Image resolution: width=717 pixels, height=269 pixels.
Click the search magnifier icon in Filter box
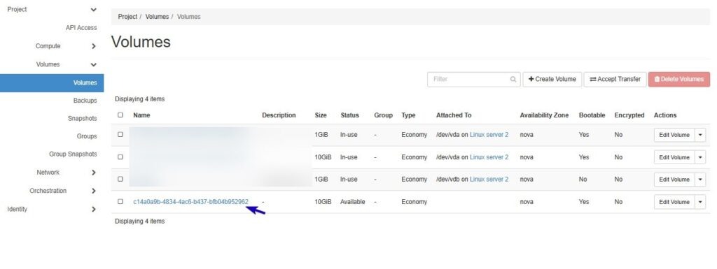(513, 80)
